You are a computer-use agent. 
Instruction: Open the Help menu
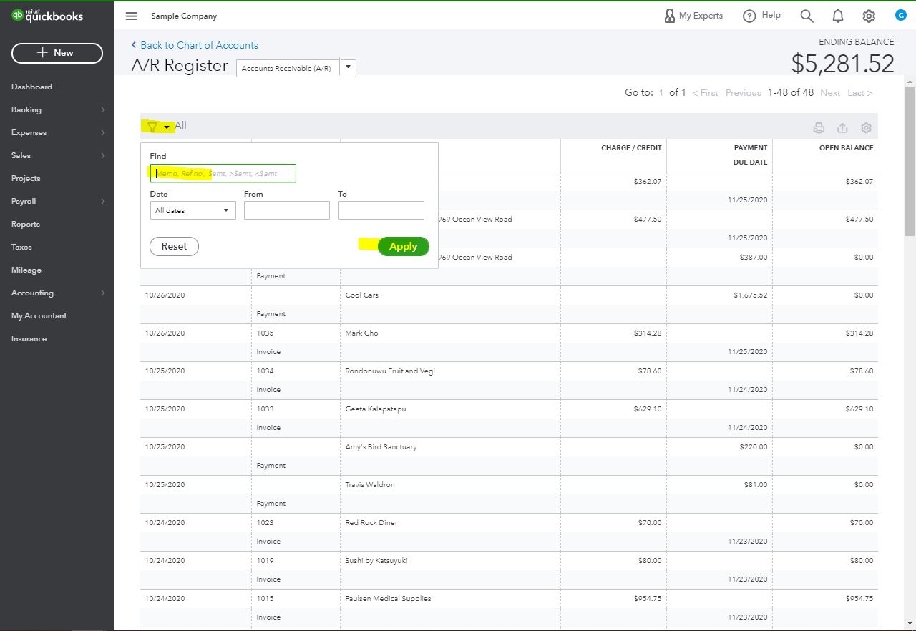click(761, 16)
